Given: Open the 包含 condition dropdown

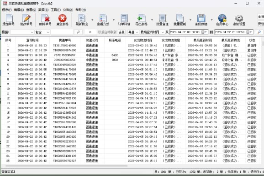Looking at the screenshot, I should click(48, 32).
